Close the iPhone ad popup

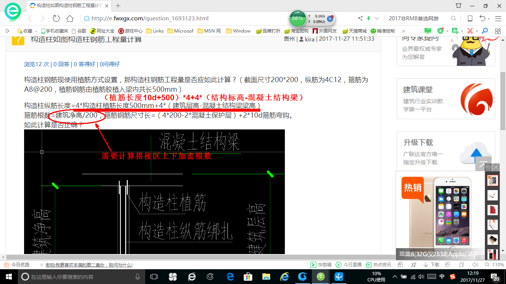coord(496,167)
